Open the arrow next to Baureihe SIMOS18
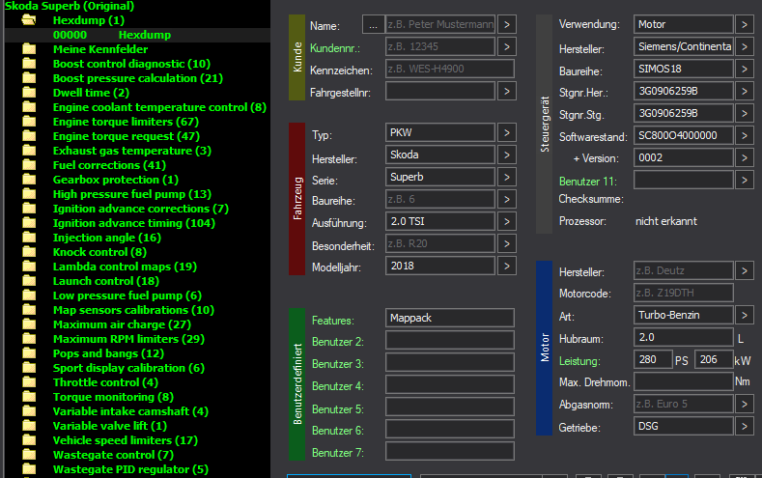Screen dimensions: 762x478 tap(745, 69)
